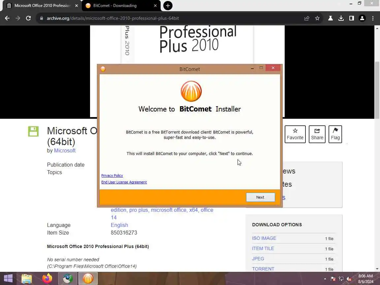380x285 pixels.
Task: Open the 'microsoft office' topic link
Action: pyautogui.click(x=169, y=210)
